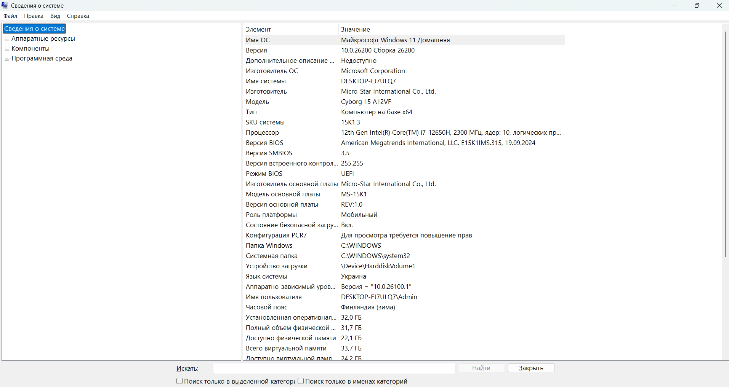Viewport: 729px width, 387px height.
Task: Select the MS-15K1 baseboard model value
Action: tap(354, 194)
